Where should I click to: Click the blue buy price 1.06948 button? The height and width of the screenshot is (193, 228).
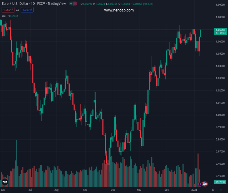[27, 10]
